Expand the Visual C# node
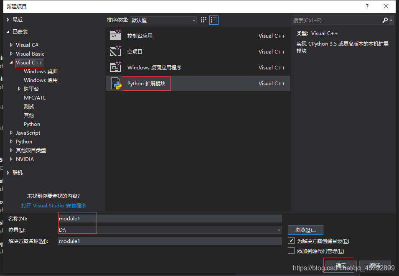The image size is (399, 276). [x=10, y=45]
